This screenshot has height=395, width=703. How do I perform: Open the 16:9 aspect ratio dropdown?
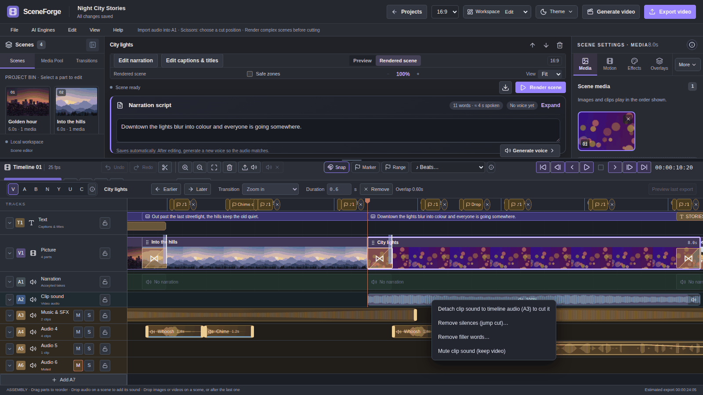(x=445, y=12)
